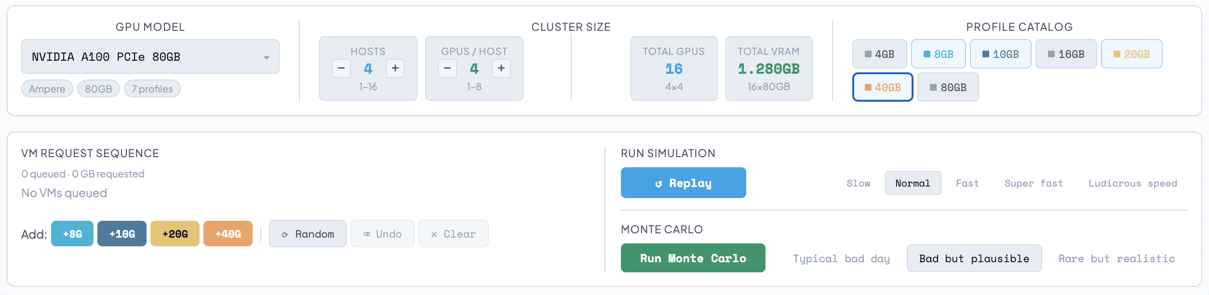
Task: Increase GPUs per host
Action: click(x=501, y=68)
